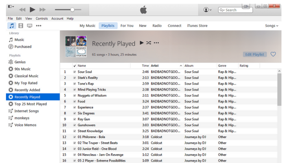Toggle the checkmark column header
This screenshot has height=163, width=285.
coord(75,66)
